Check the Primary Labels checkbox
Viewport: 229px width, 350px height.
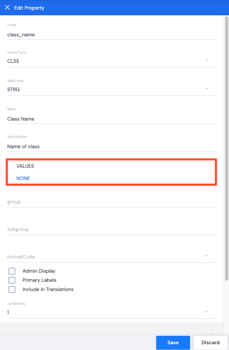(12, 280)
